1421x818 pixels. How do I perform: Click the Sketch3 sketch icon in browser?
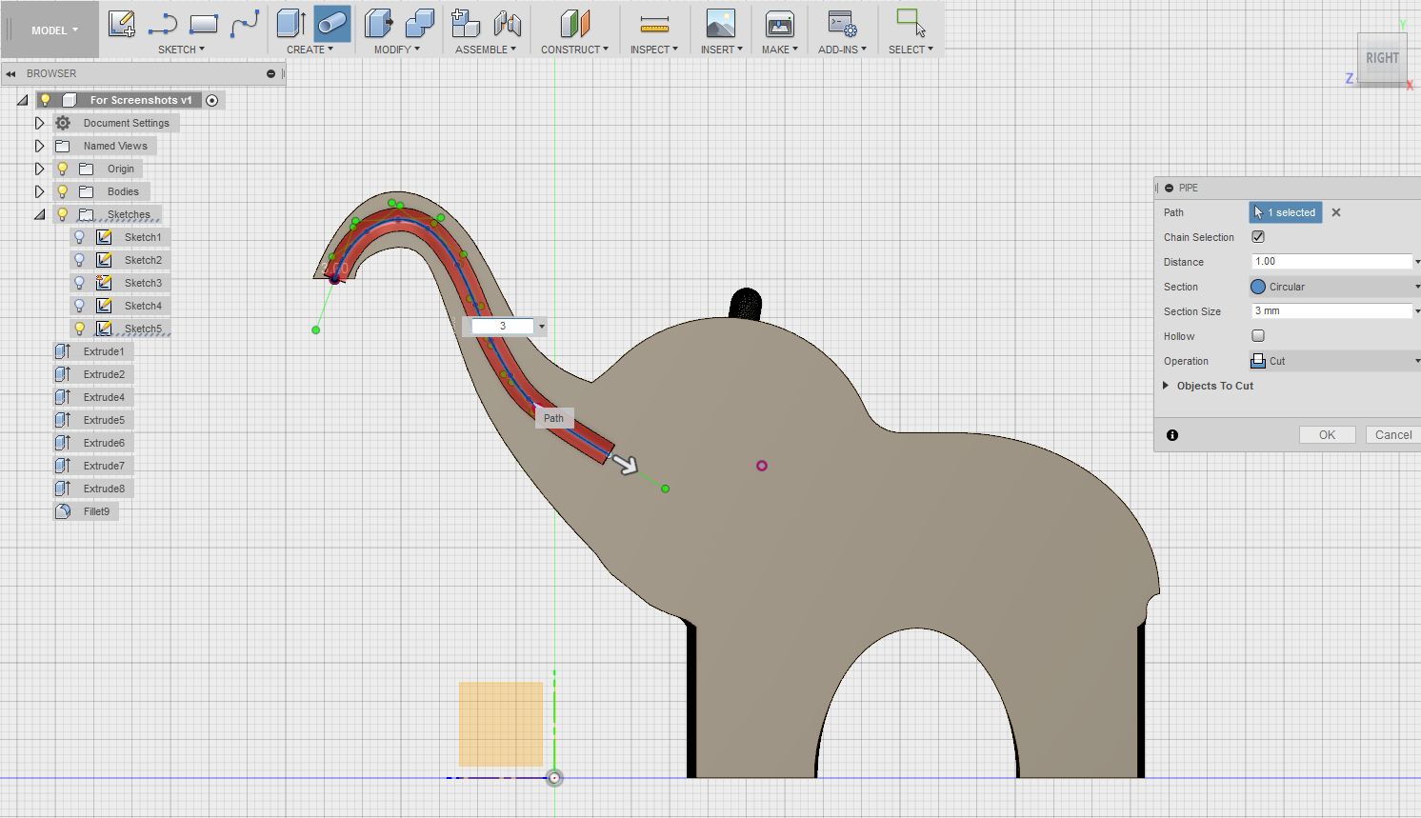coord(104,283)
